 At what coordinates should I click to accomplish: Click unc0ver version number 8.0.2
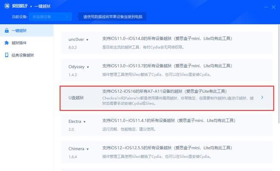coord(72,47)
